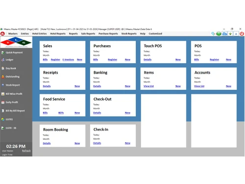This screenshot has height=184, width=245.
Task: Click the font size A icon
Action: click(236, 34)
